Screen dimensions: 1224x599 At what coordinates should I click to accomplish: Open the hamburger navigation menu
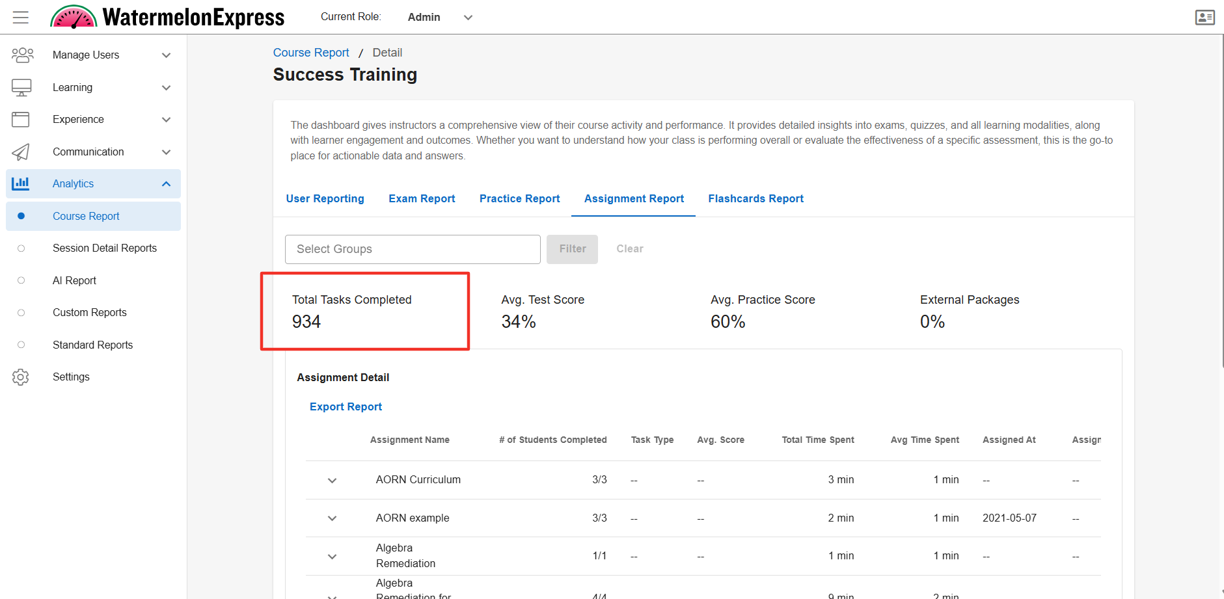click(21, 17)
